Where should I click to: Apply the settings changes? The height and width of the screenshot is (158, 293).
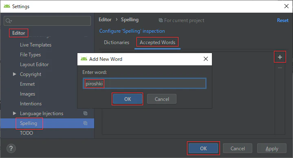click(272, 149)
